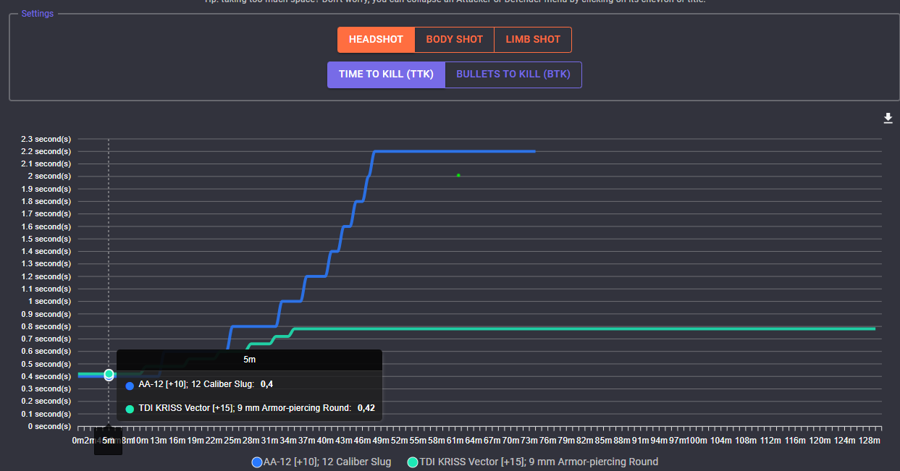Click the 25m x-axis label
Screen dimensions: 900x471
point(232,441)
